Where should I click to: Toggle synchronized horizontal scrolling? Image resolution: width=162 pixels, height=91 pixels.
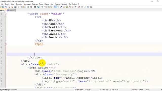[51, 7]
